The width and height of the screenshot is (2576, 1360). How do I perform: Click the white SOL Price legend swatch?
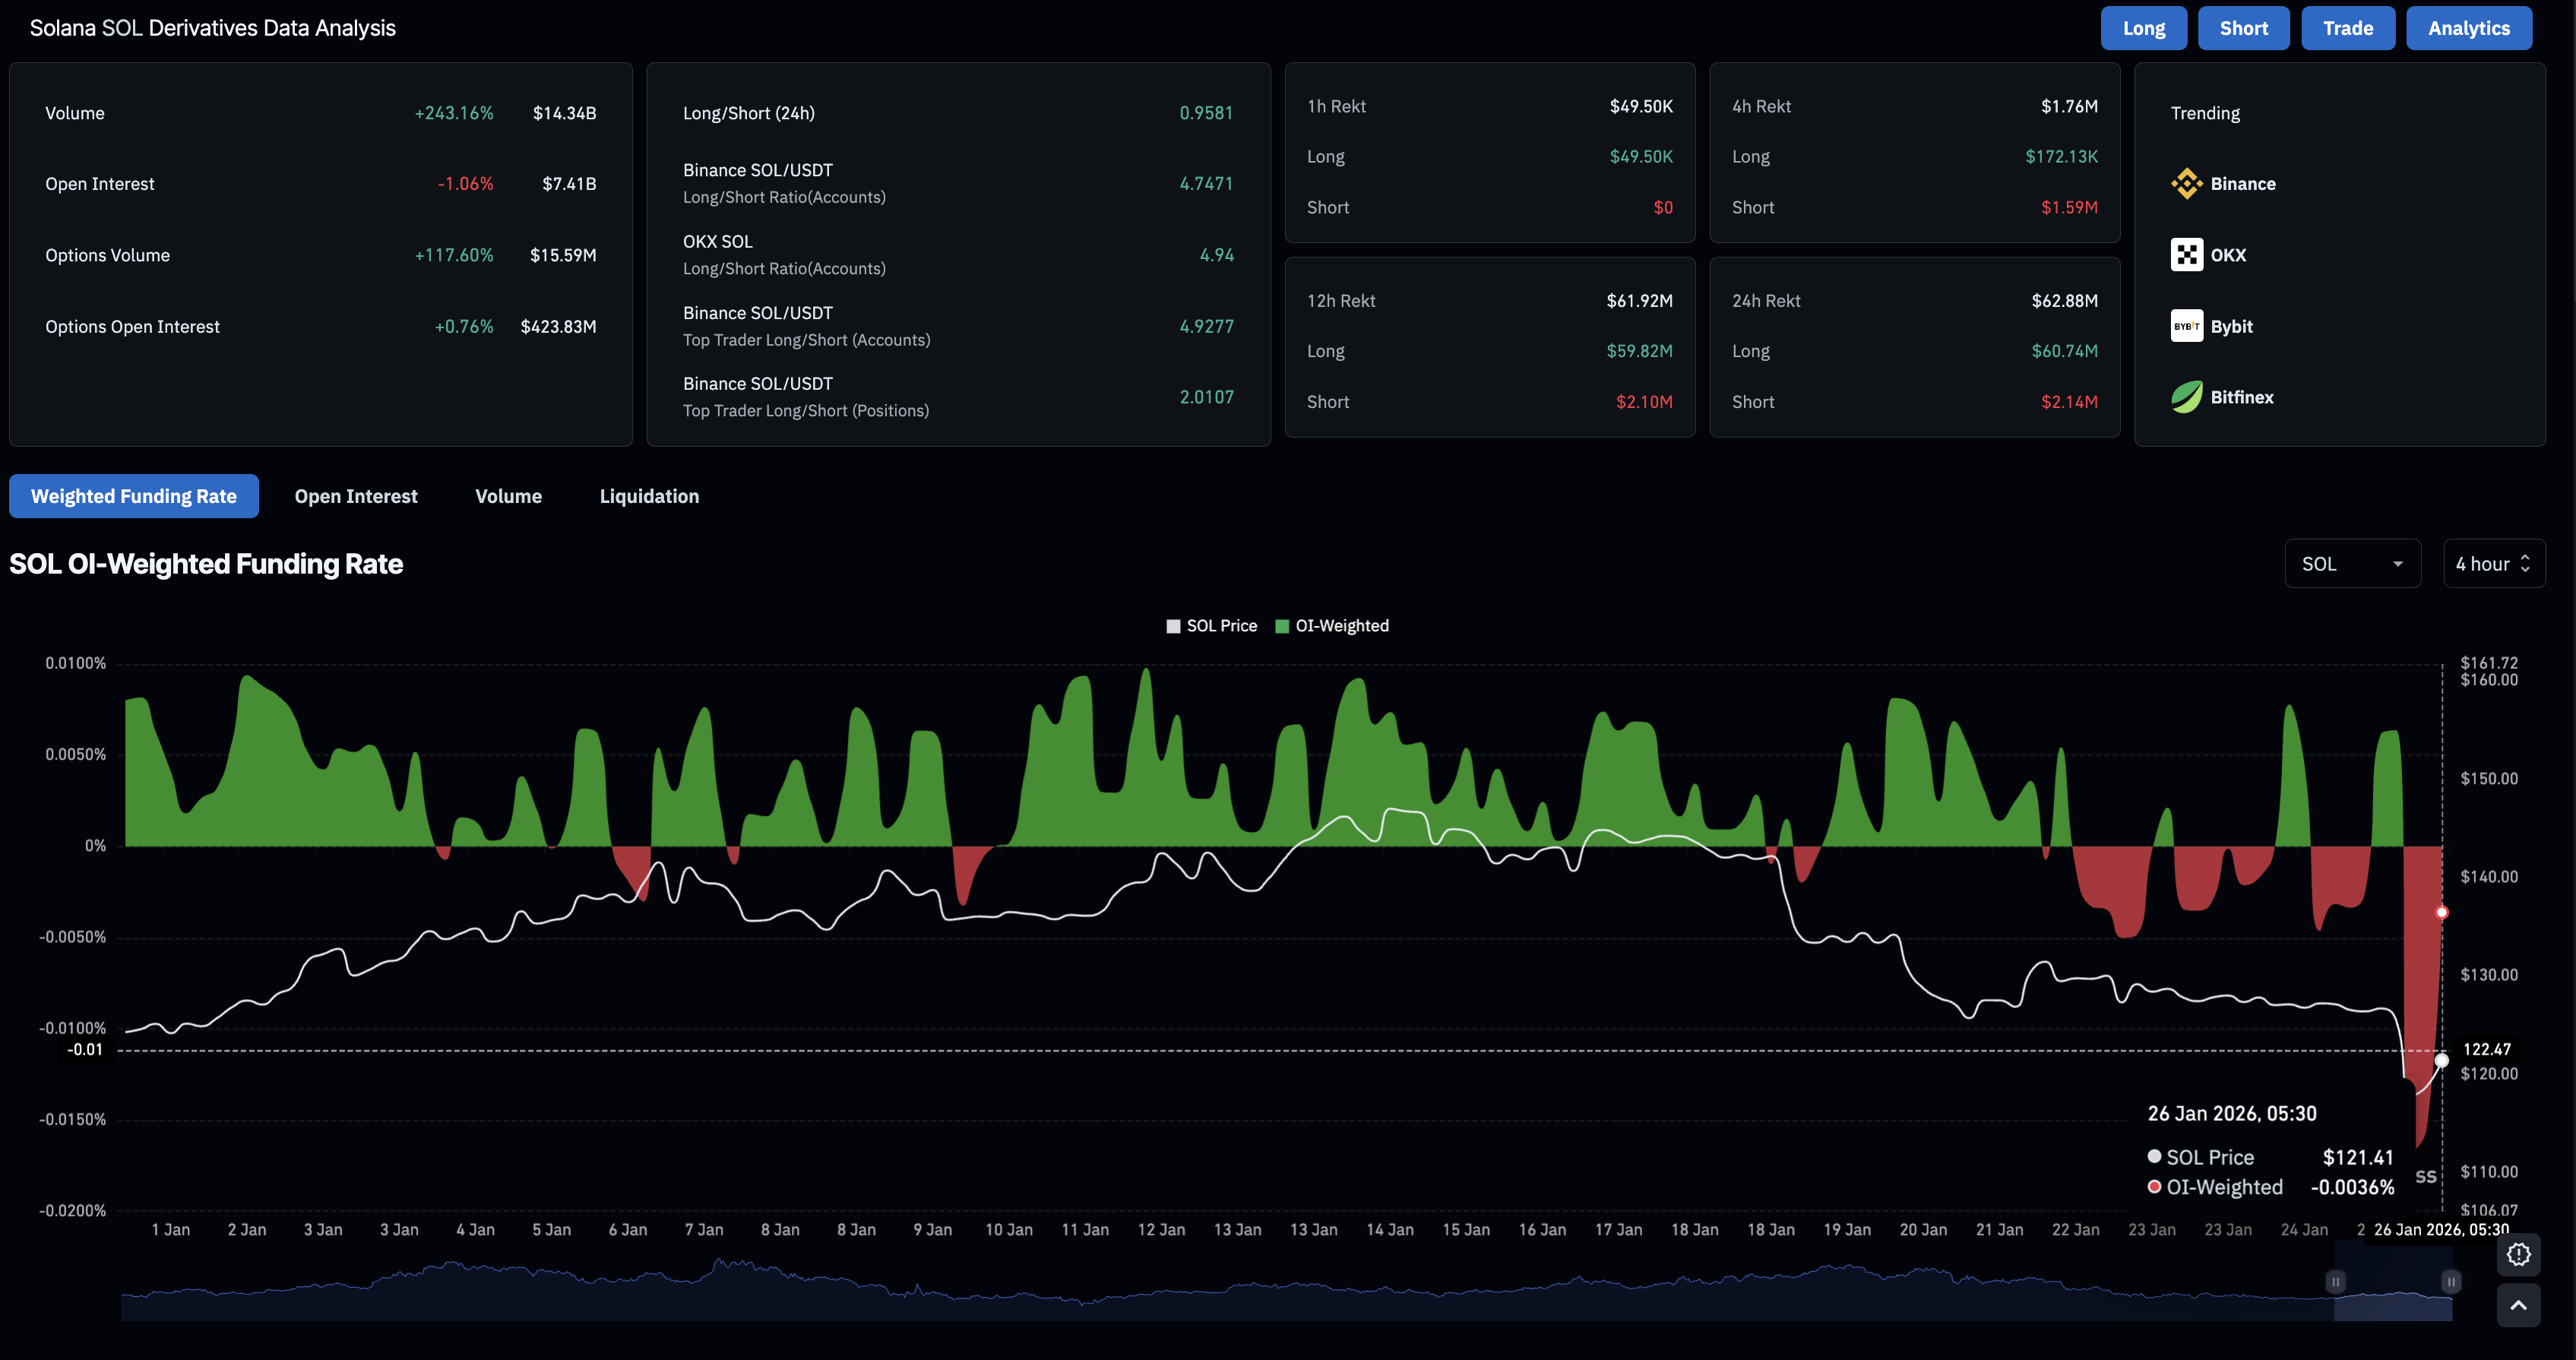[x=1173, y=626]
